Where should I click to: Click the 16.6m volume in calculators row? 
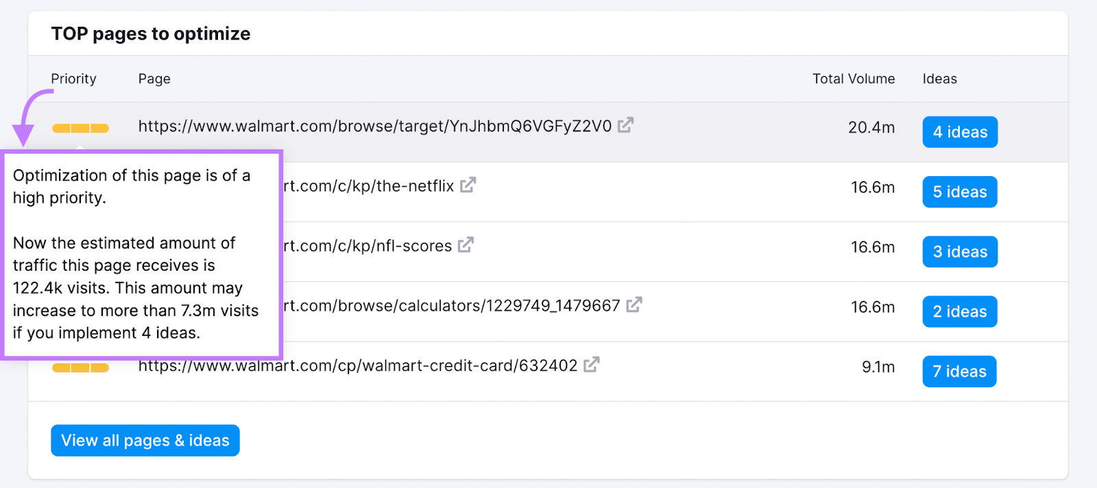pos(873,307)
